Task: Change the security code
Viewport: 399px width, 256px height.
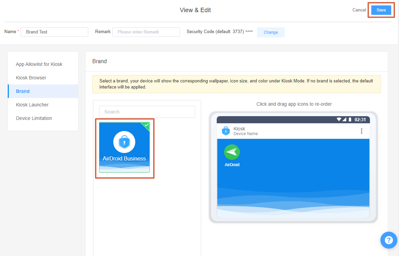Action: 271,32
